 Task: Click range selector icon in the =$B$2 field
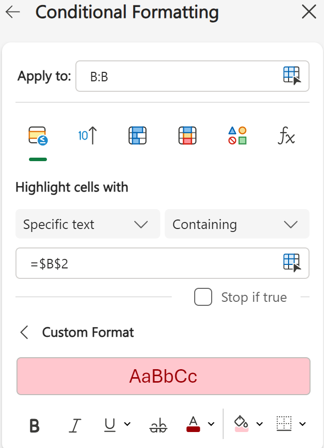pyautogui.click(x=292, y=263)
